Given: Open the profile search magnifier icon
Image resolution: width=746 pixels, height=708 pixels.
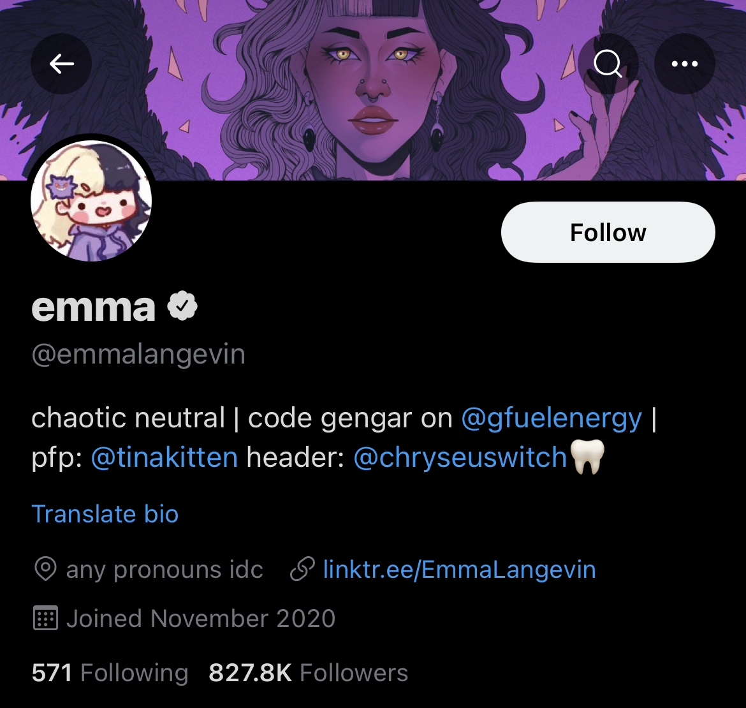Looking at the screenshot, I should (608, 64).
